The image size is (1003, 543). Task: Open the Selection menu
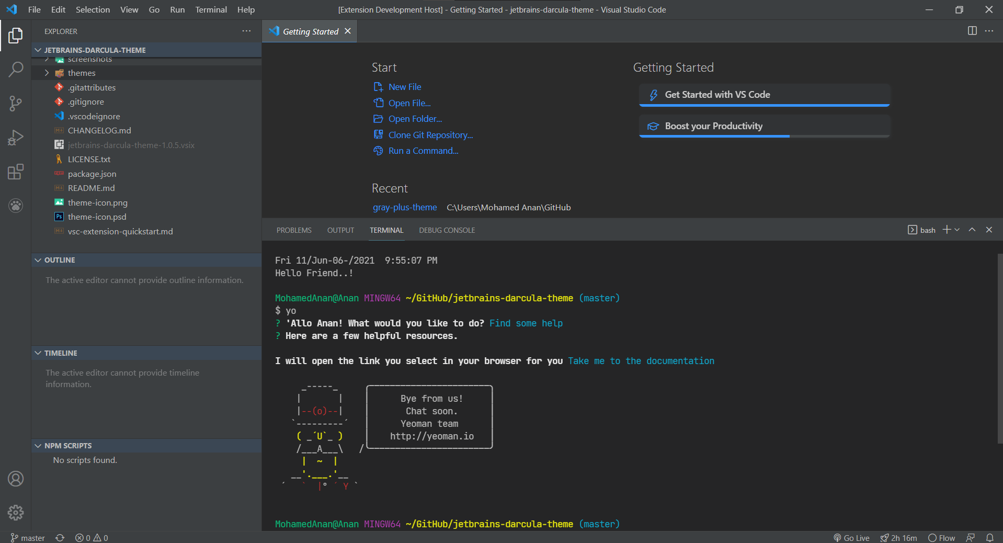[93, 9]
